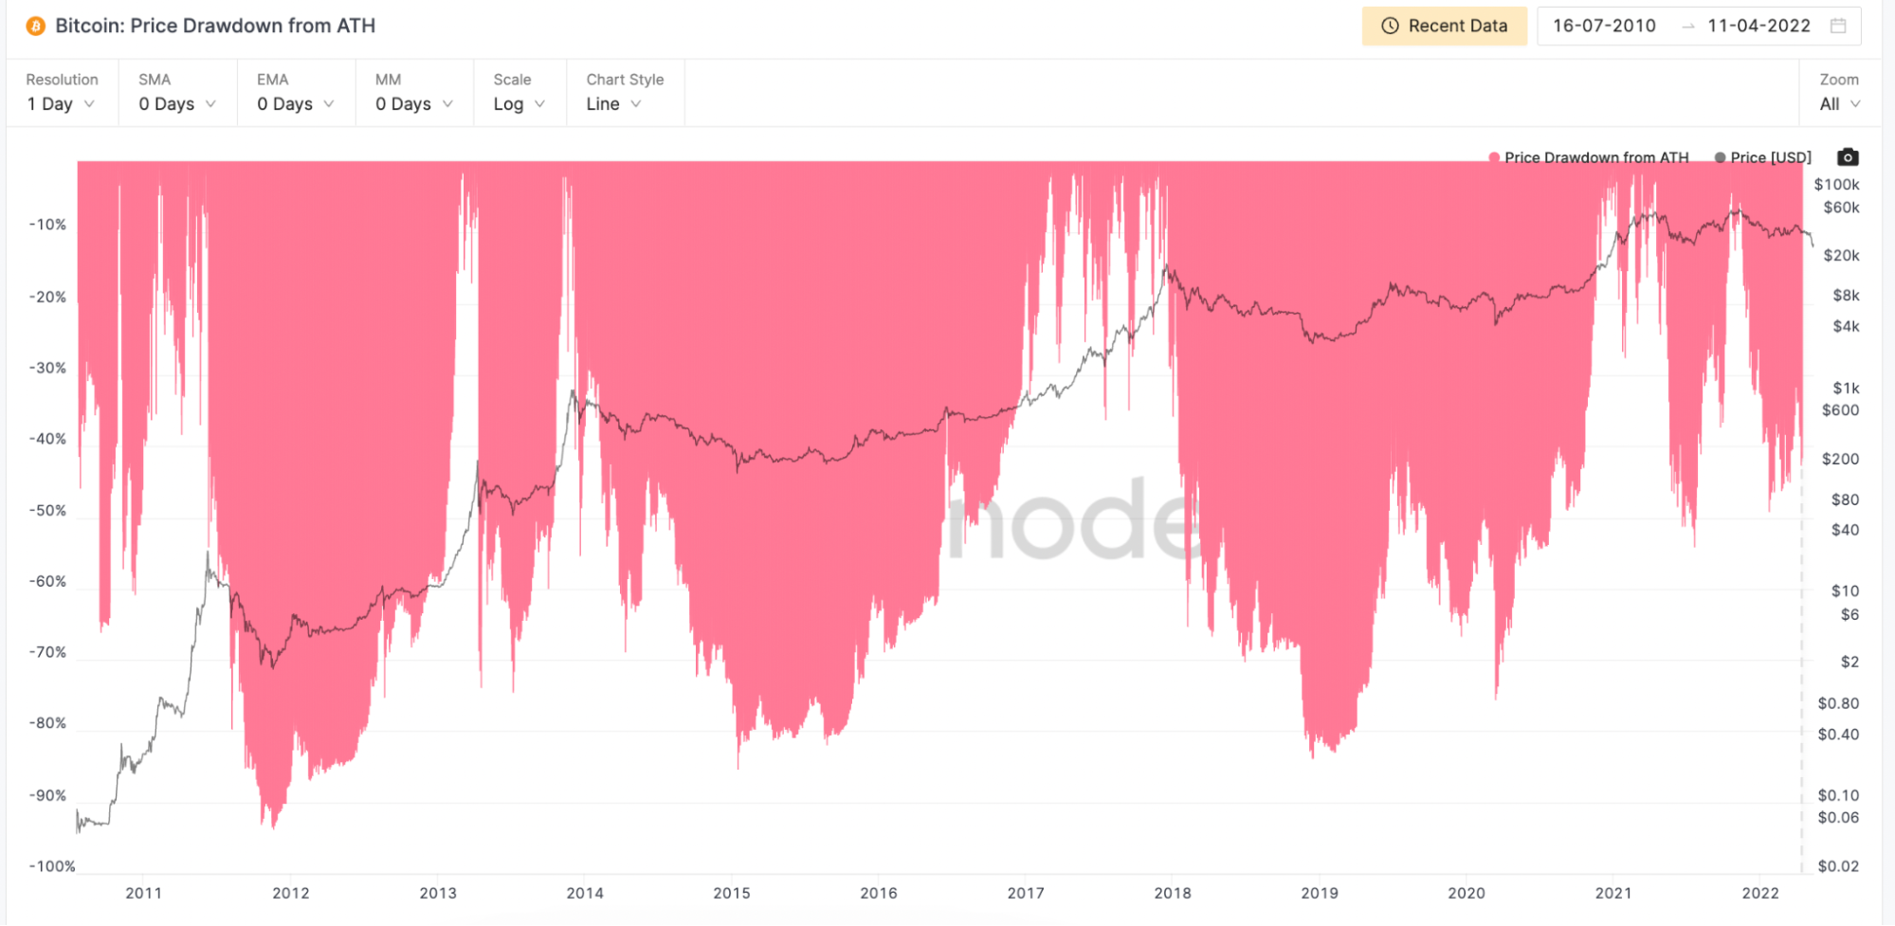Image resolution: width=1895 pixels, height=926 pixels.
Task: Click the gray price legend color dot
Action: pyautogui.click(x=1720, y=157)
